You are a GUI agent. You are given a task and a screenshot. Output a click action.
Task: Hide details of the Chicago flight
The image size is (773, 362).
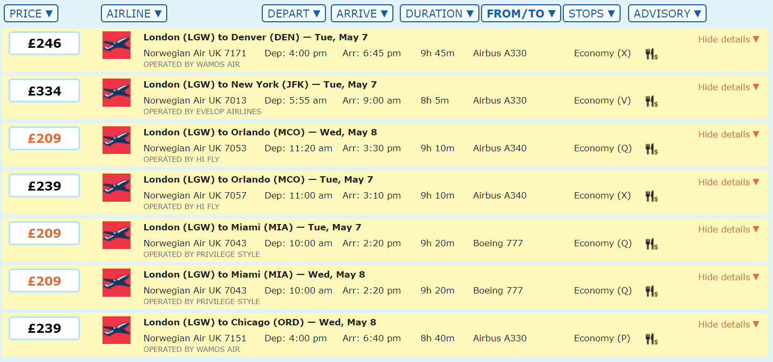click(729, 324)
